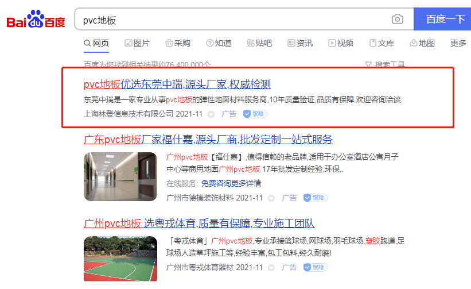The height and width of the screenshot is (289, 471).
Task: Open the 贴吧 tab
Action: (x=259, y=43)
